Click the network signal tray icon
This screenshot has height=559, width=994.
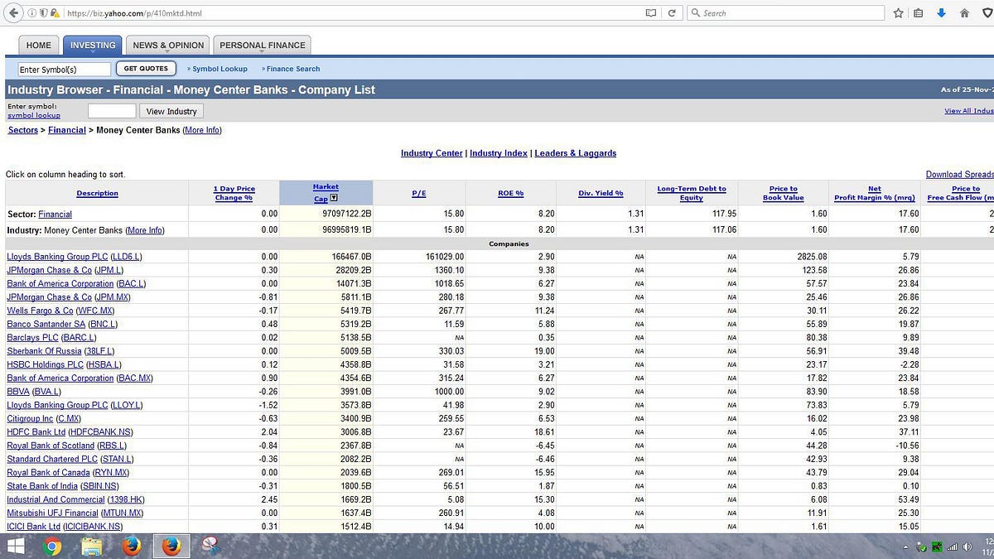pyautogui.click(x=952, y=547)
